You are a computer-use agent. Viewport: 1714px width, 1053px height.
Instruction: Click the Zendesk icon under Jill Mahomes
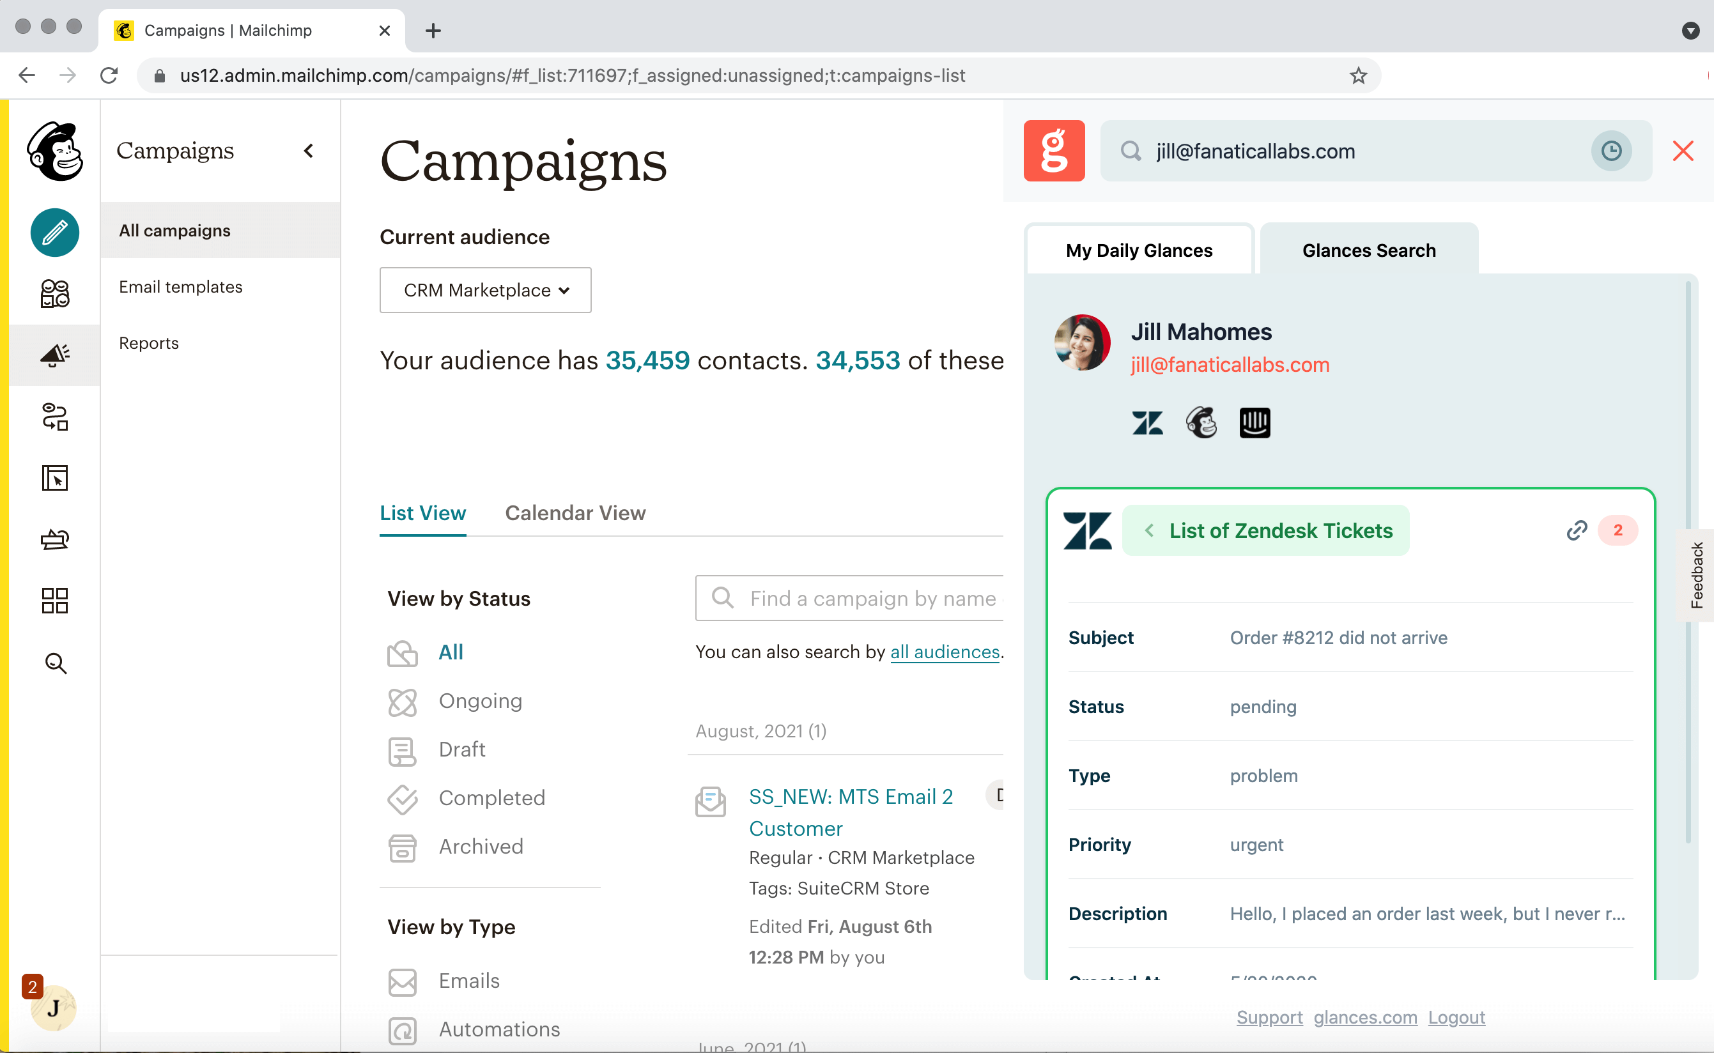click(x=1147, y=423)
